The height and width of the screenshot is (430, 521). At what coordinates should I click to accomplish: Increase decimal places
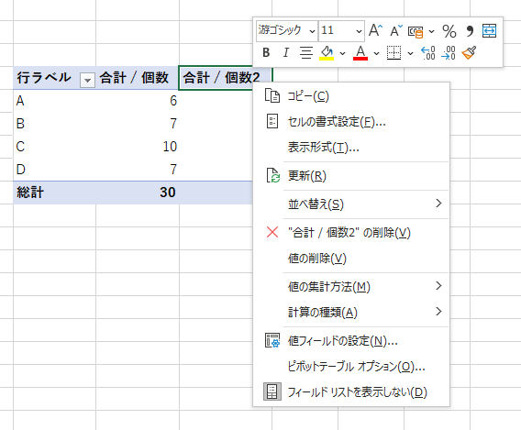(x=428, y=52)
